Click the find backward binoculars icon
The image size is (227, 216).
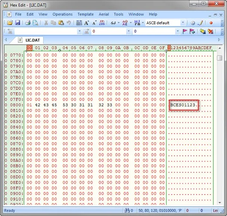(10, 31)
